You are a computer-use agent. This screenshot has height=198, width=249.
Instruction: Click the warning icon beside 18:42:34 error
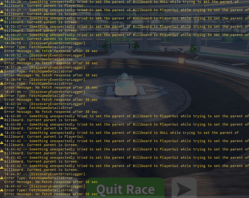pos(2,108)
